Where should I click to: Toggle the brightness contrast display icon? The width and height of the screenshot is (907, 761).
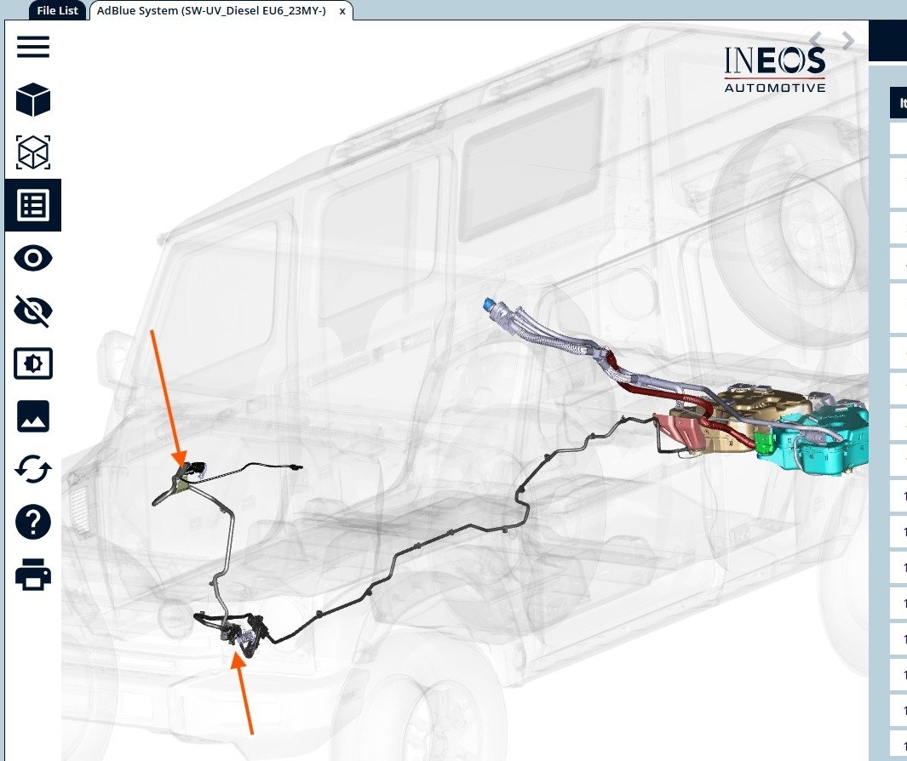pos(33,363)
